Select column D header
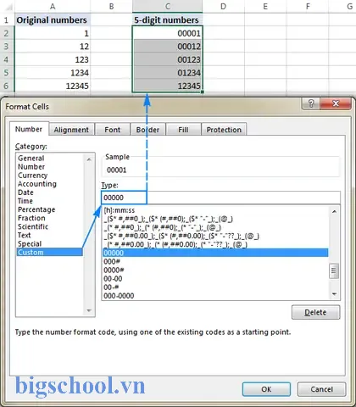This screenshot has height=407, width=356. pyautogui.click(x=223, y=7)
